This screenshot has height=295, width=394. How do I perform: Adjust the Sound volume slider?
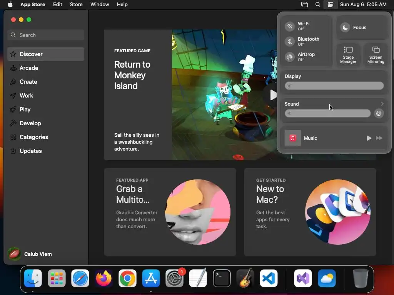327,113
